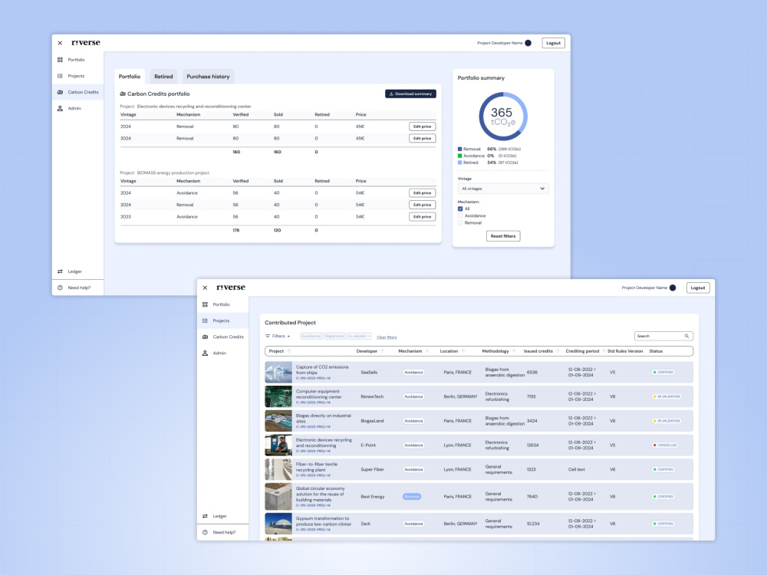Check the Avoidance mechanism checkbox
Viewport: 767px width, 575px height.
[460, 215]
